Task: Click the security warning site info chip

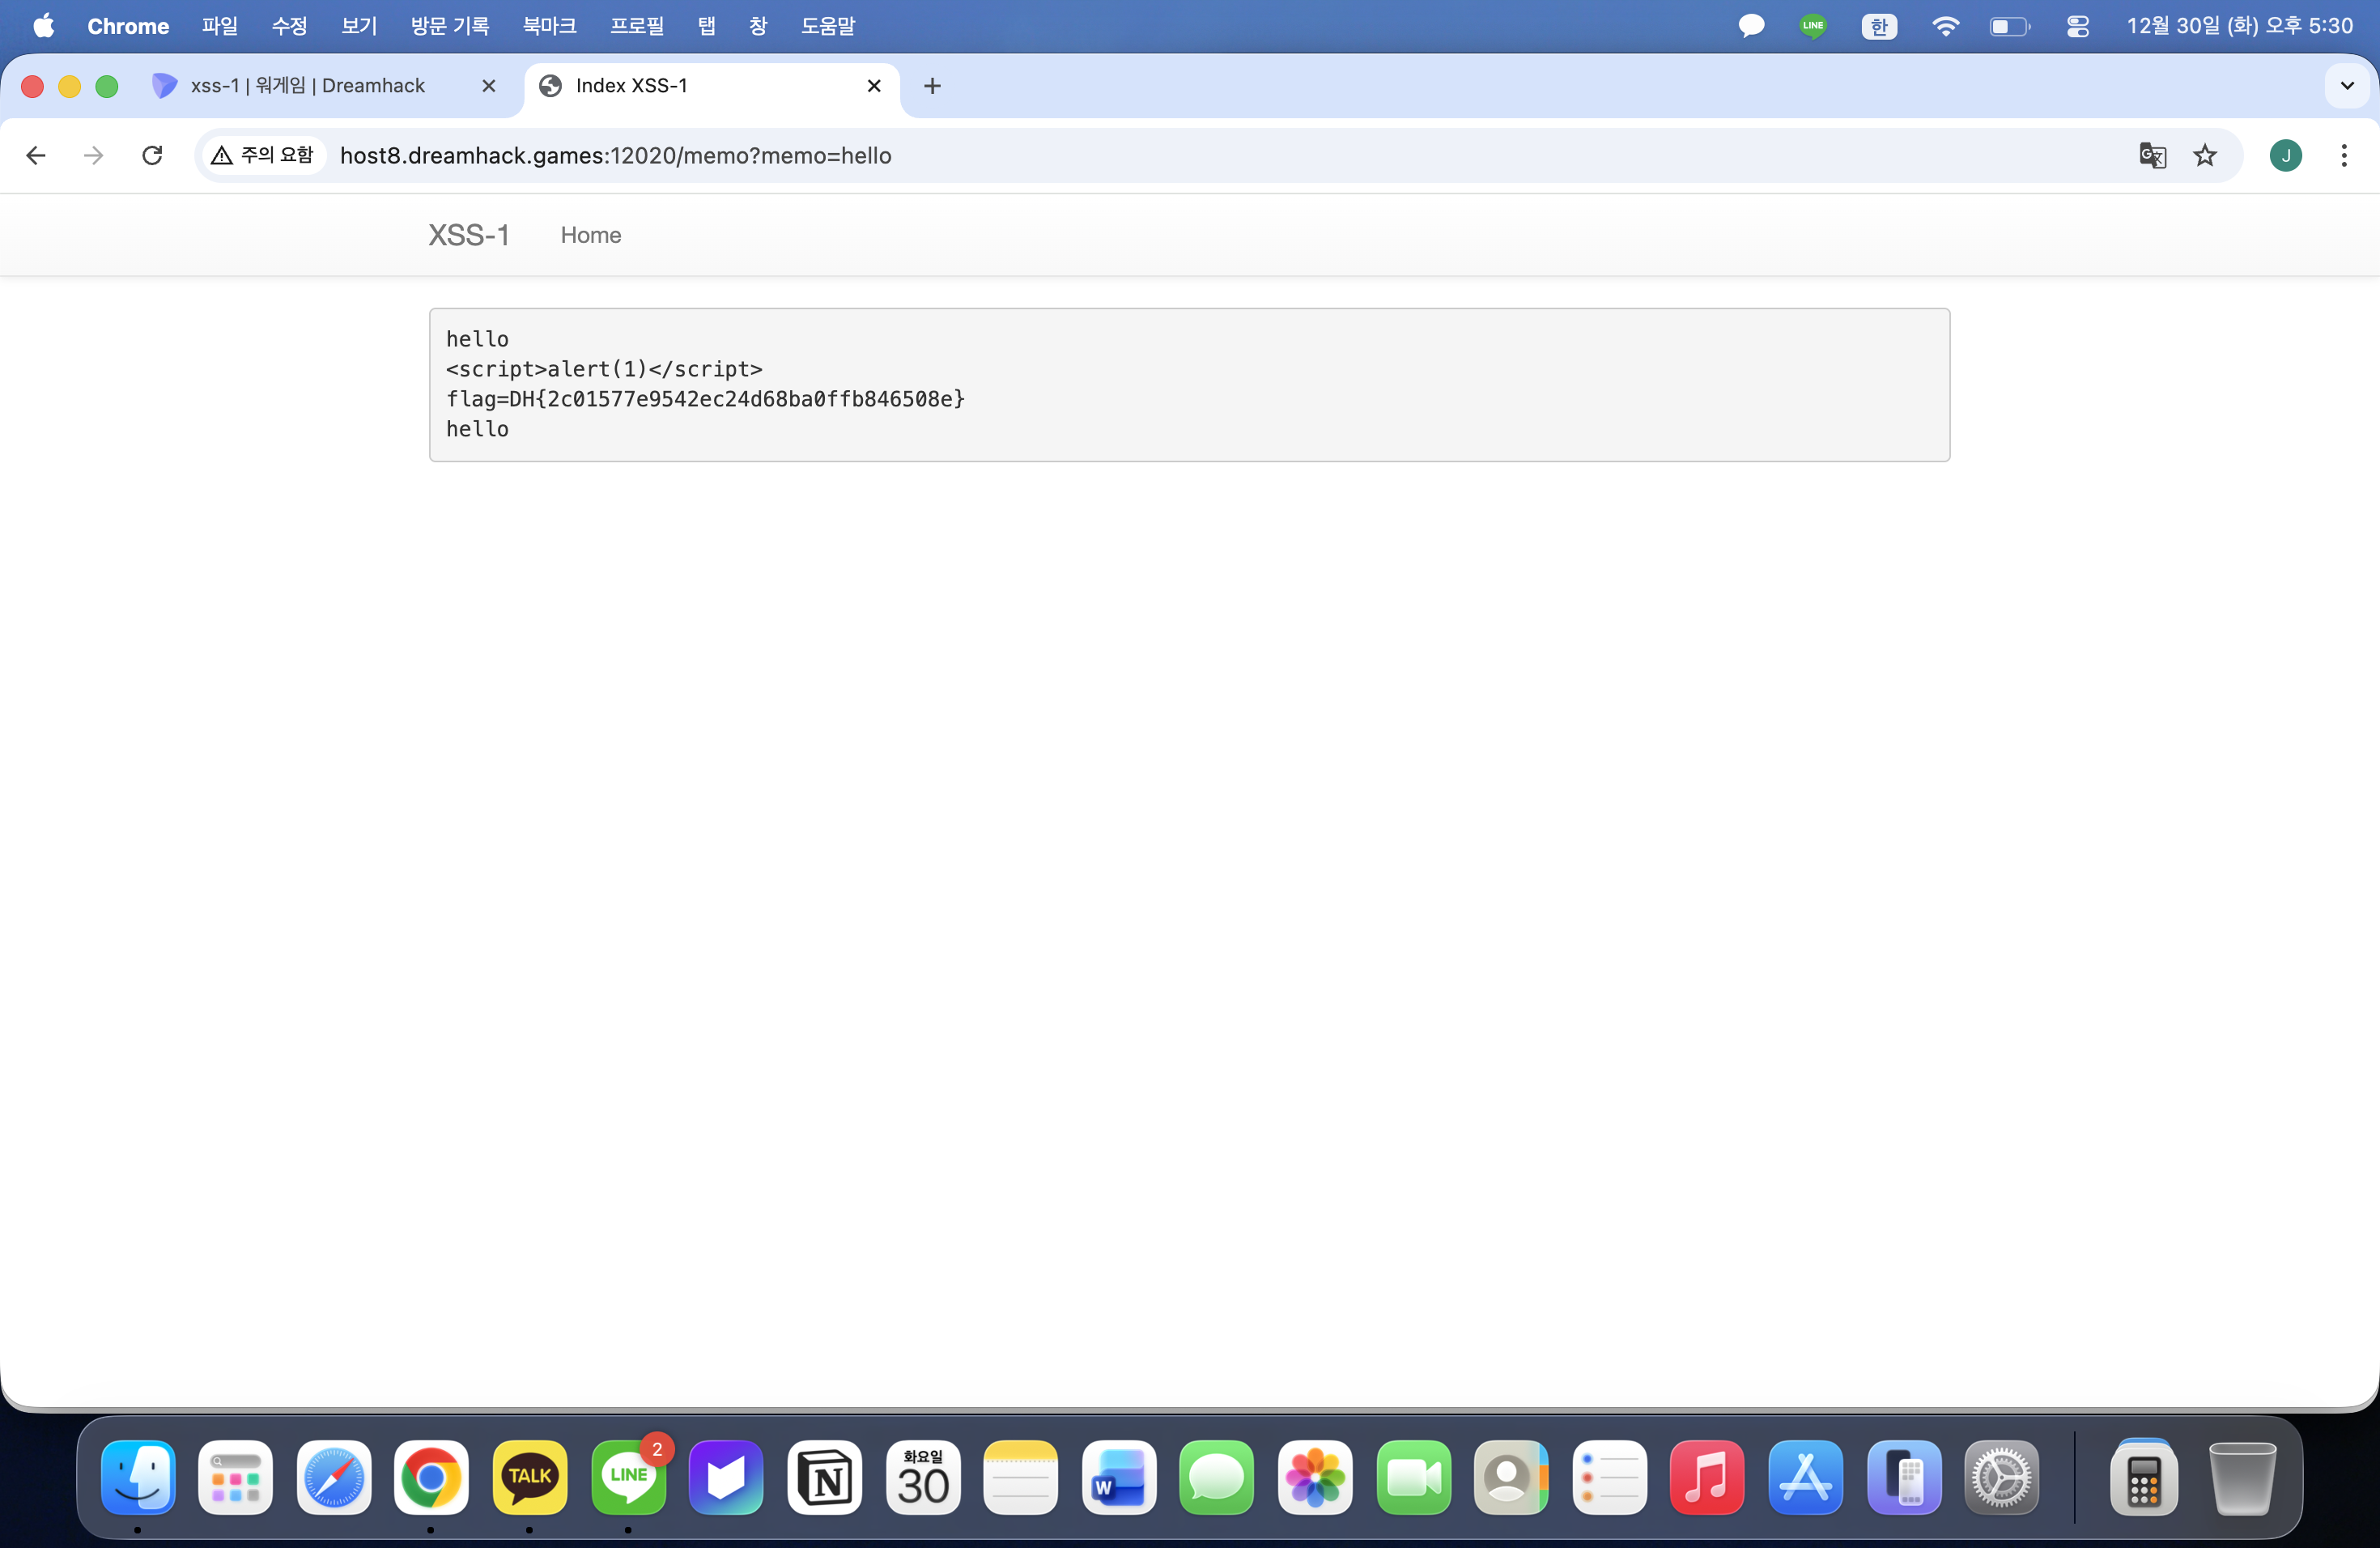Action: tap(264, 155)
